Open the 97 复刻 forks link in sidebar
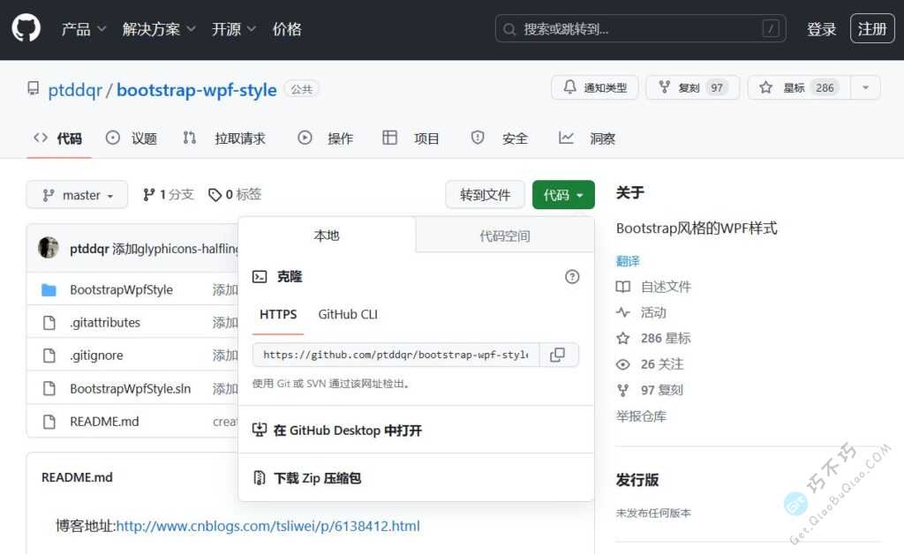The width and height of the screenshot is (904, 554). [x=650, y=390]
